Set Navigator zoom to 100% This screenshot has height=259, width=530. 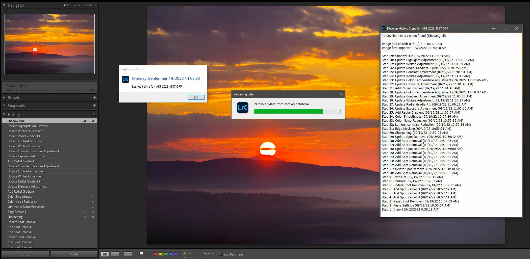[77, 5]
